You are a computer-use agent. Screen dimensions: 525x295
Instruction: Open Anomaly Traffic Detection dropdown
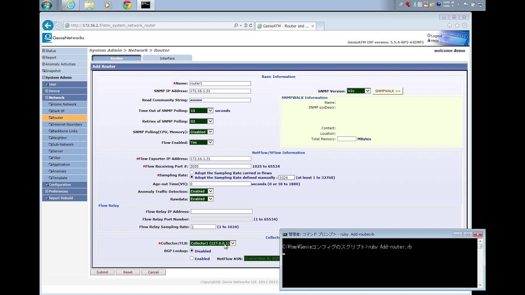pyautogui.click(x=201, y=191)
